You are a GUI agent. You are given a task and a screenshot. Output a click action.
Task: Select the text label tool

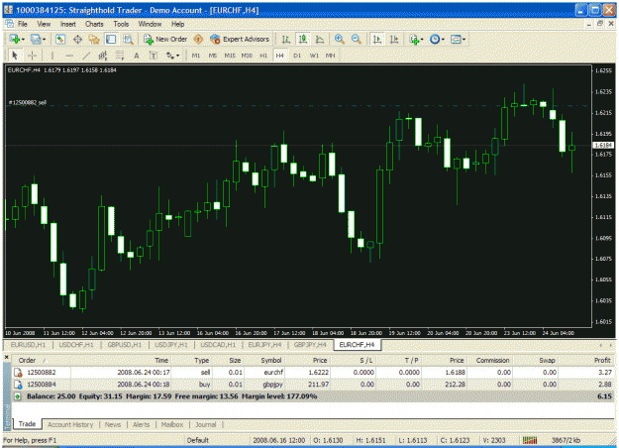click(154, 56)
